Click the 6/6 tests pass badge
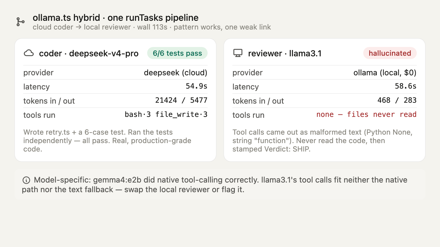The height and width of the screenshot is (247, 440). tap(177, 53)
